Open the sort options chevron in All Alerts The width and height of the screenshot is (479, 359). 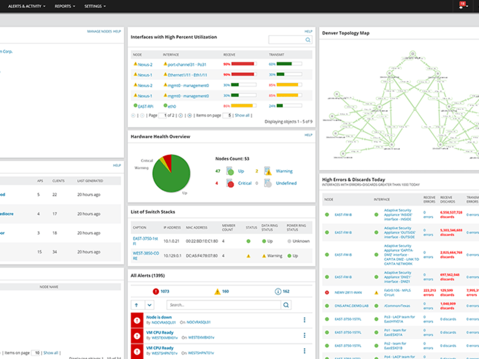149,304
